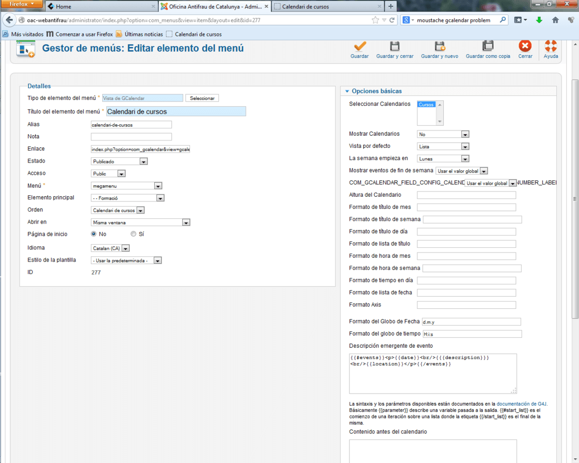Click the Google search engine icon
This screenshot has width=579, height=463.
coord(406,20)
